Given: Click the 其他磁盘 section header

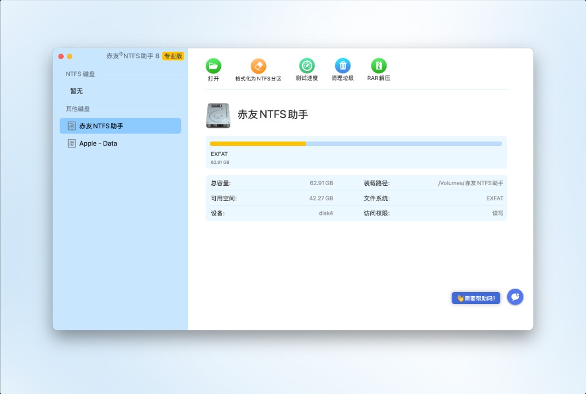Looking at the screenshot, I should tap(78, 109).
